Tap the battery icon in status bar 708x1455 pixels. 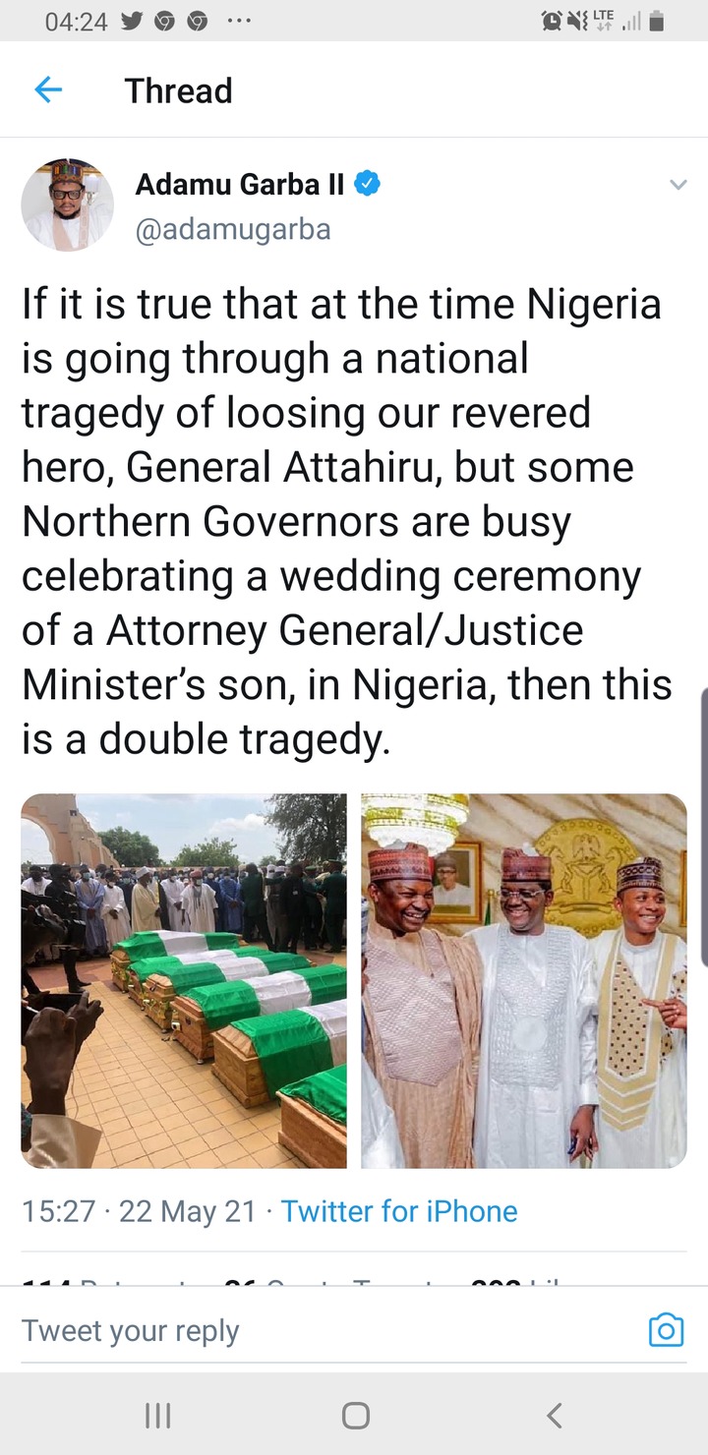point(657,21)
